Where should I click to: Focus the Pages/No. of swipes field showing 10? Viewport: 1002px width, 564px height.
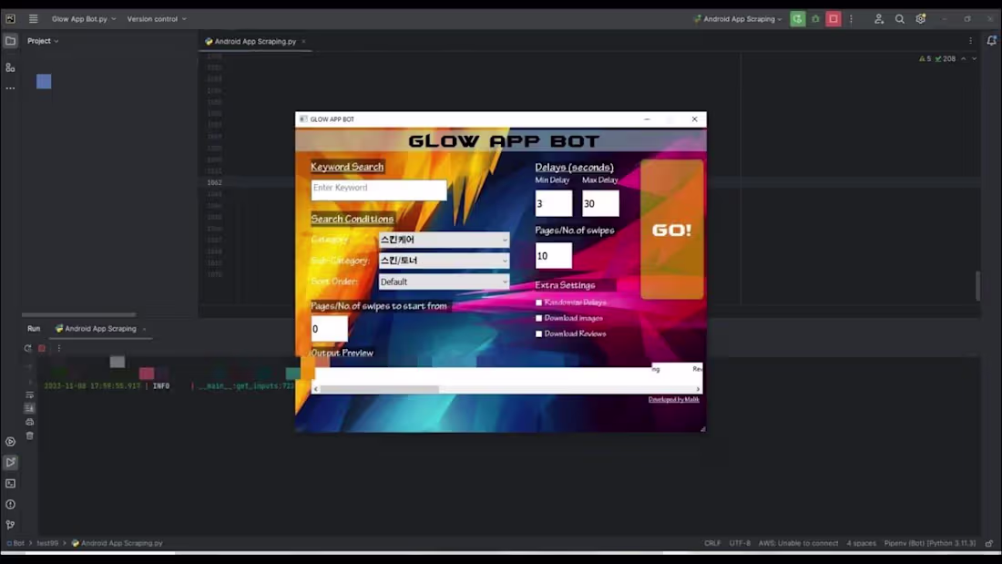[x=554, y=256]
